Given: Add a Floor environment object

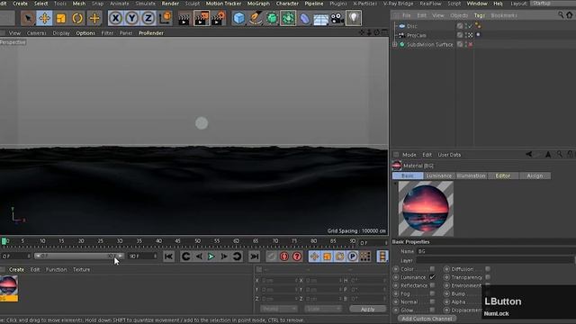Looking at the screenshot, I should pos(320,18).
